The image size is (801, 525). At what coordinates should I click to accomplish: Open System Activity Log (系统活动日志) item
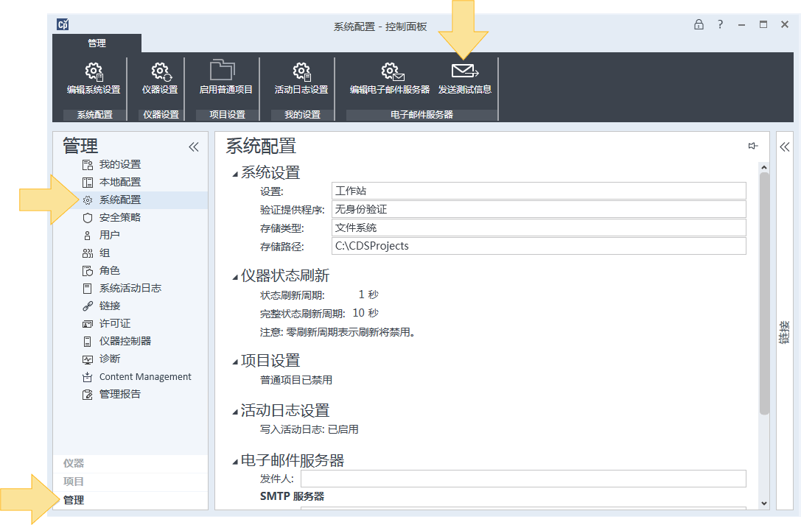tap(130, 288)
